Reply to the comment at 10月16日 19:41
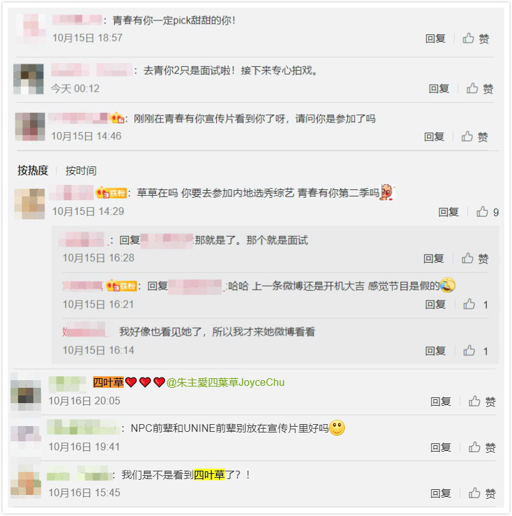The image size is (512, 516). [441, 448]
